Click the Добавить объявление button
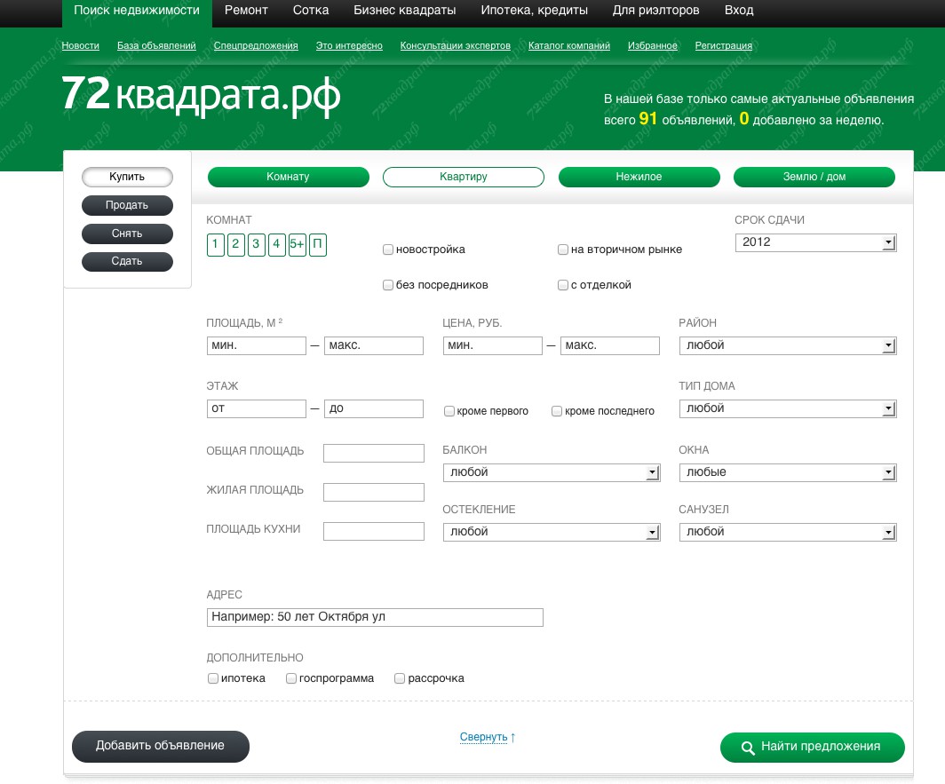This screenshot has width=945, height=784. coord(160,746)
